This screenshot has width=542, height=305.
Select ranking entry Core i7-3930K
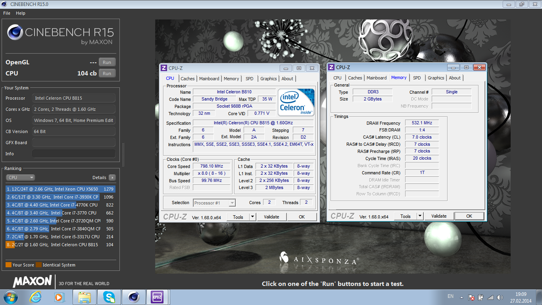coord(60,197)
